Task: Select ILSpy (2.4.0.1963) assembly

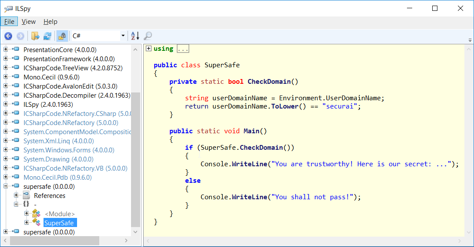Action: tap(48, 104)
